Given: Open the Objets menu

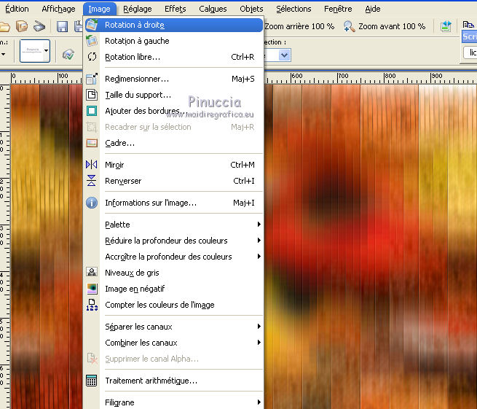Looking at the screenshot, I should pos(251,9).
